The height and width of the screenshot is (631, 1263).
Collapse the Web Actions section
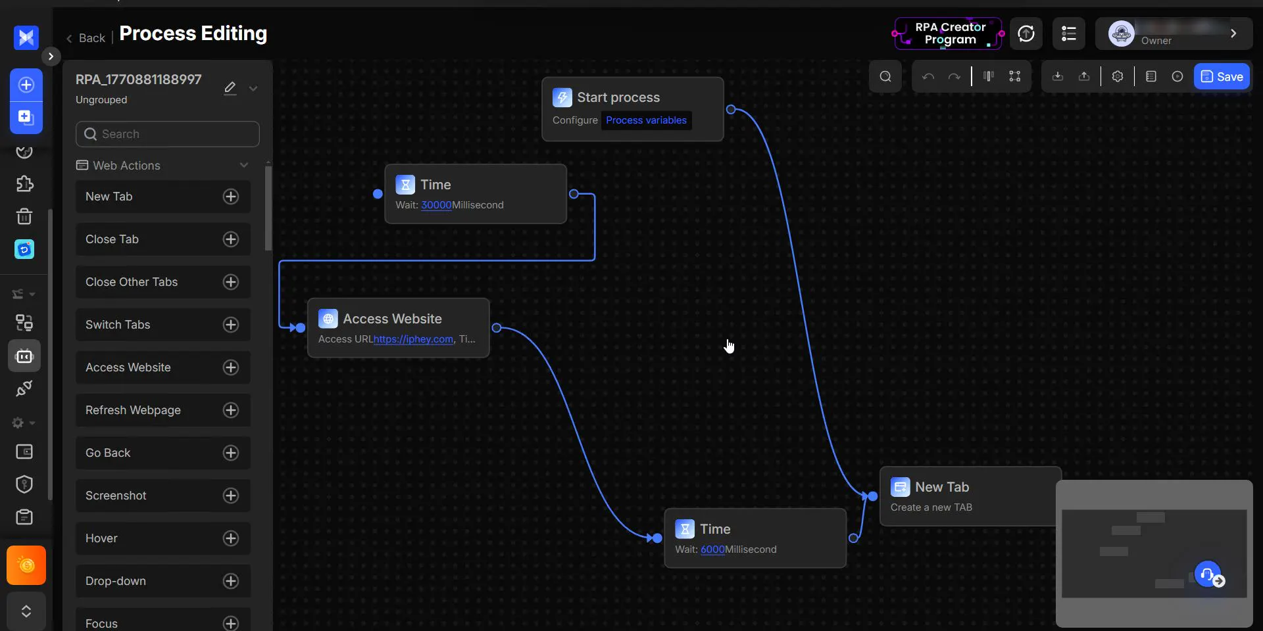point(244,165)
